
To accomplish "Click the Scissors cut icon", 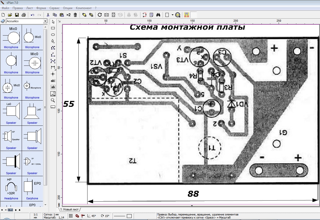I will 48,15.
